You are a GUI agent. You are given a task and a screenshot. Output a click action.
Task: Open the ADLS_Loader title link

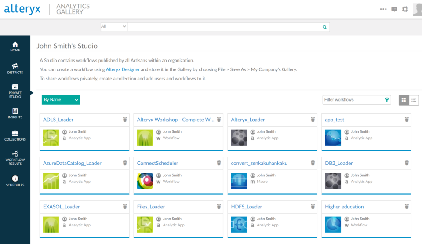pos(58,120)
